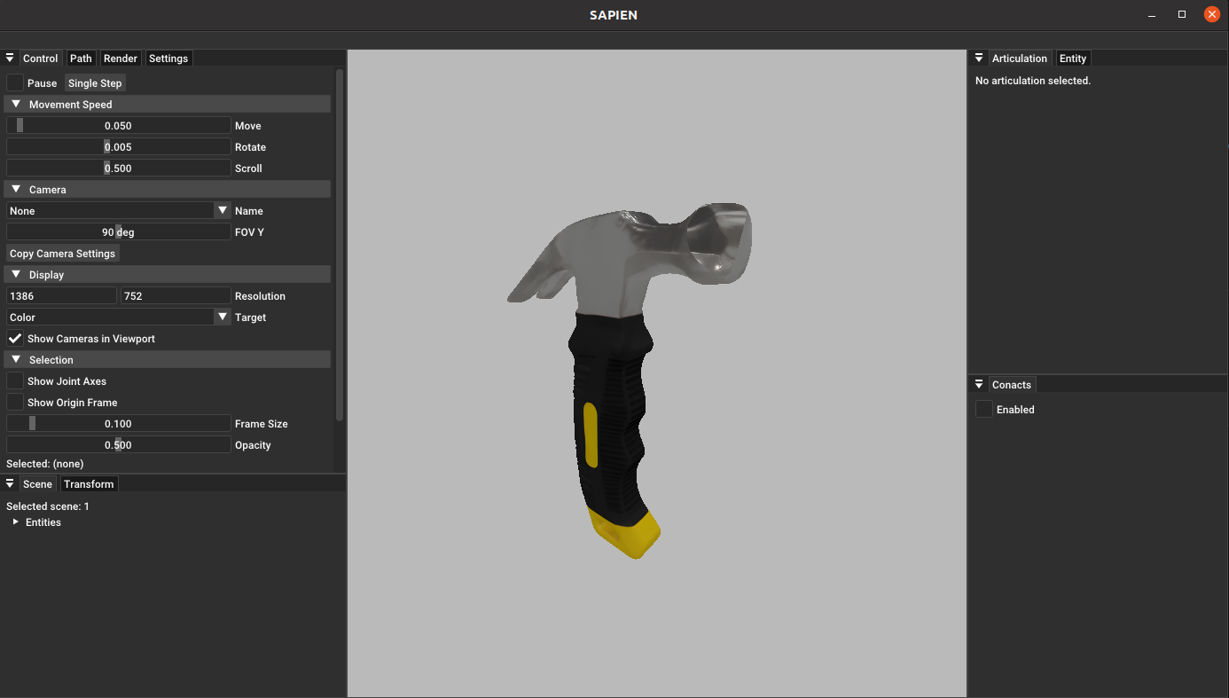Click the resolution width field 1386
Screen dimensions: 1229x698
tap(61, 295)
